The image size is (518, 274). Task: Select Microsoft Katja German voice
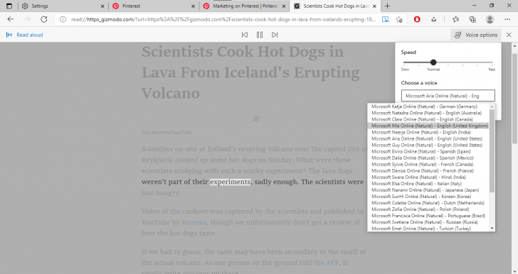click(x=428, y=106)
